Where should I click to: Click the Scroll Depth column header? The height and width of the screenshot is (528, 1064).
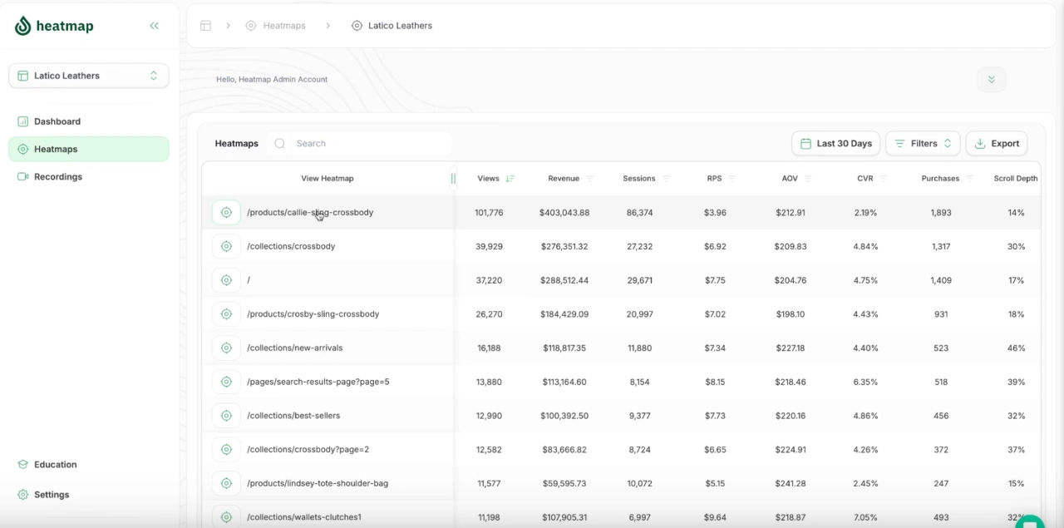click(1016, 179)
